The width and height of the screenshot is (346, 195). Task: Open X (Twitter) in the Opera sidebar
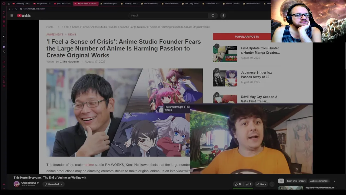4,51
